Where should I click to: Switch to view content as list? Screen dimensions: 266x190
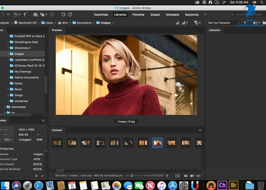(x=199, y=176)
